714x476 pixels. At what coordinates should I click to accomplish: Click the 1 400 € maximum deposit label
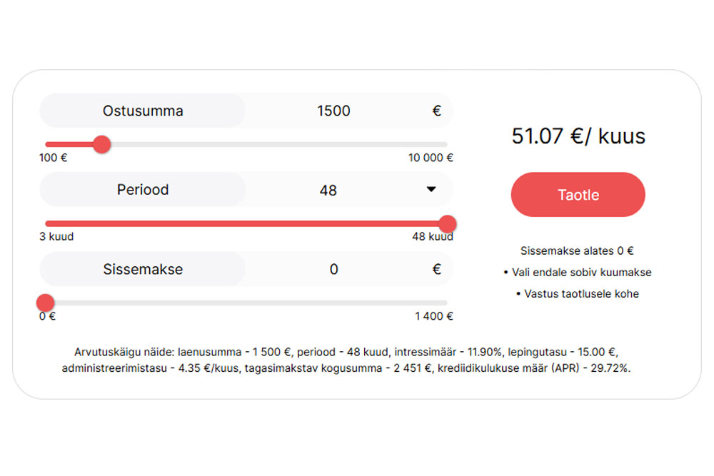tap(433, 316)
